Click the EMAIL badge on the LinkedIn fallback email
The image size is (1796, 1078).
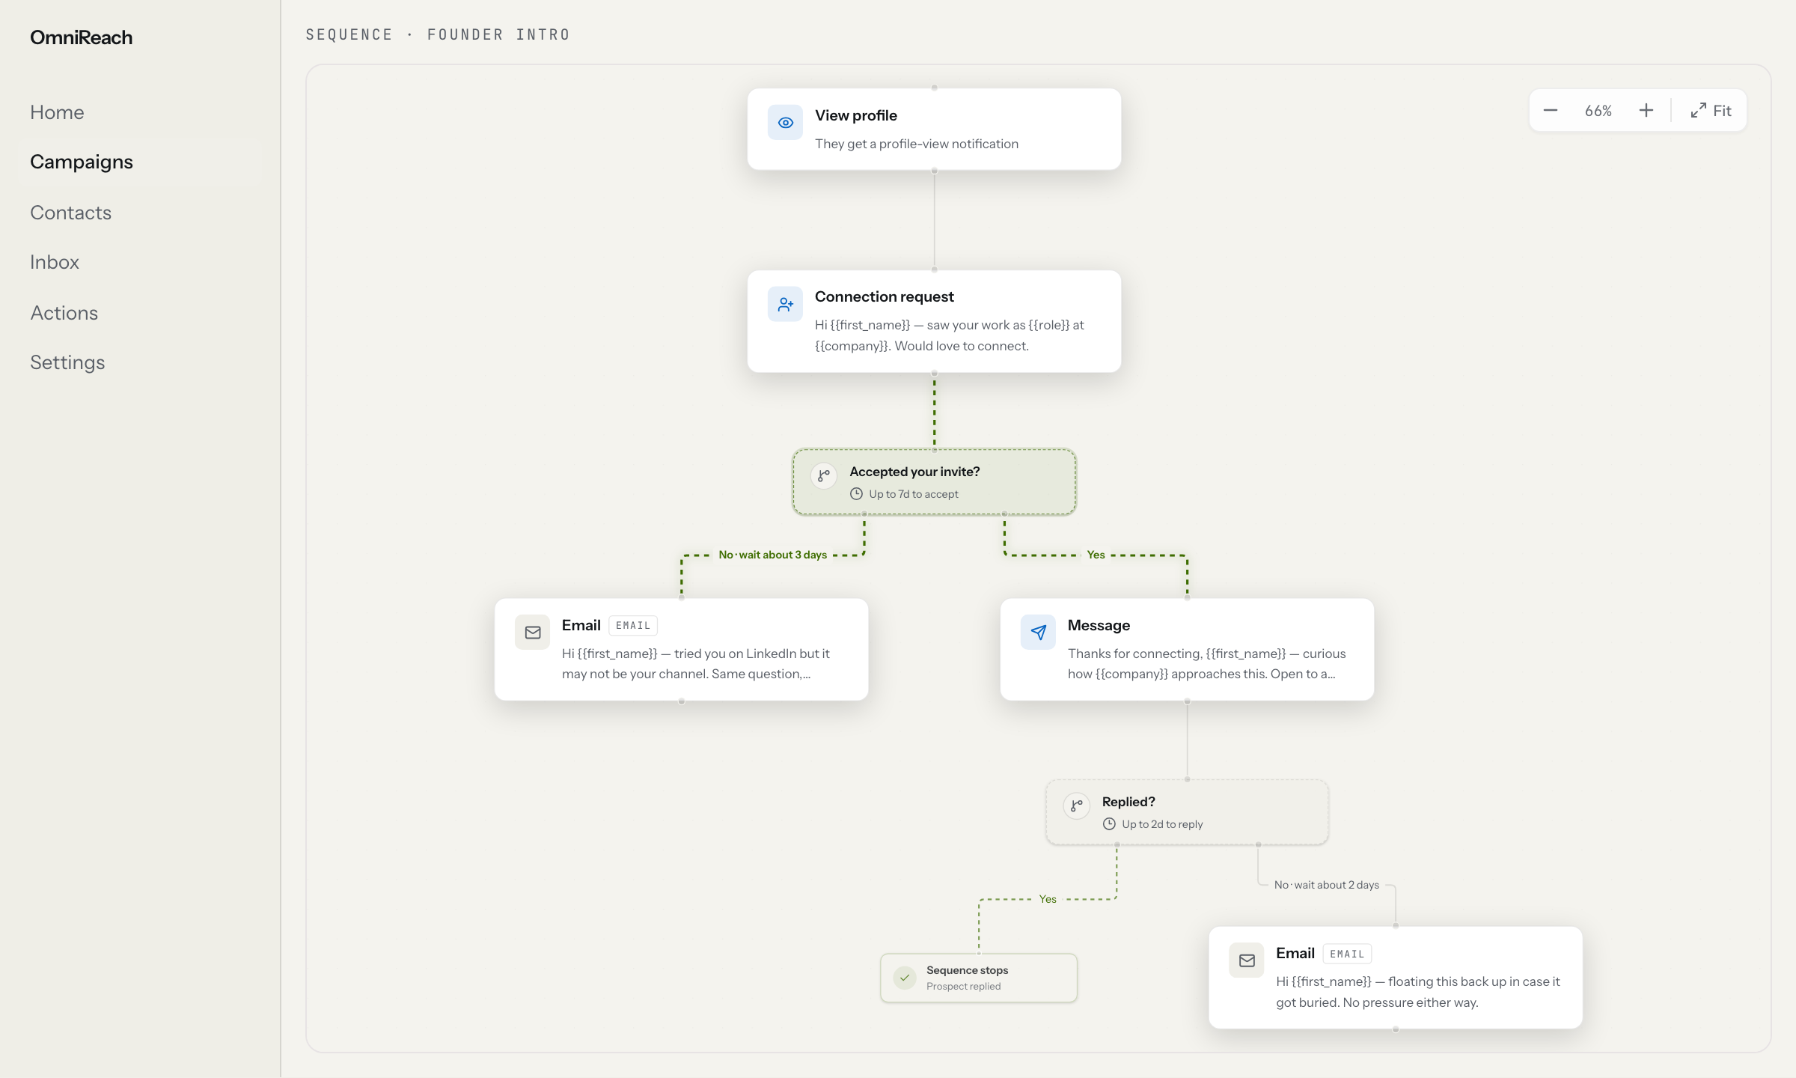633,626
